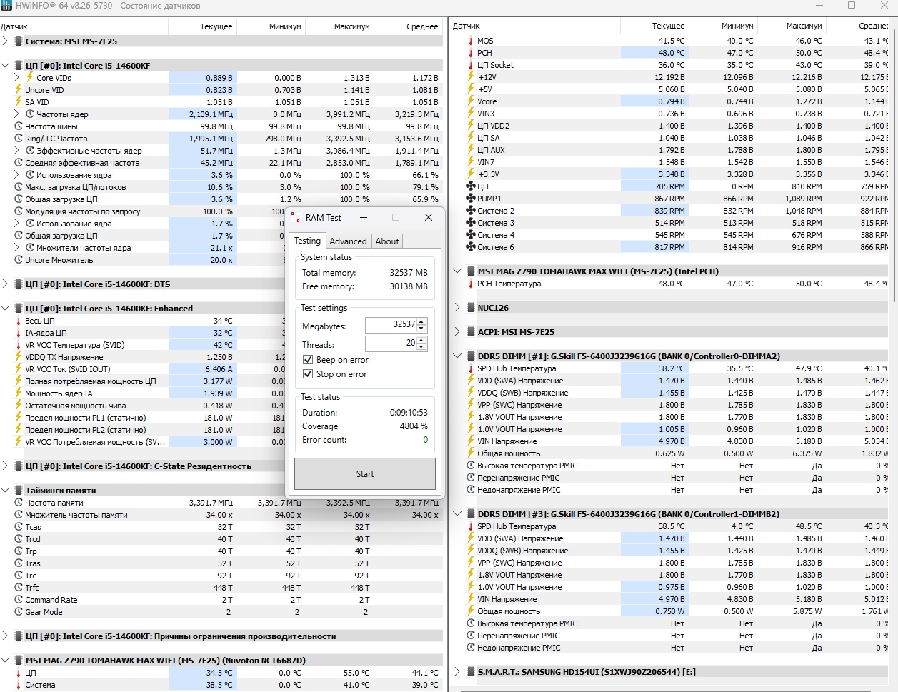
Task: Click the clock icon beside Uncore Множитель
Action: 19,260
